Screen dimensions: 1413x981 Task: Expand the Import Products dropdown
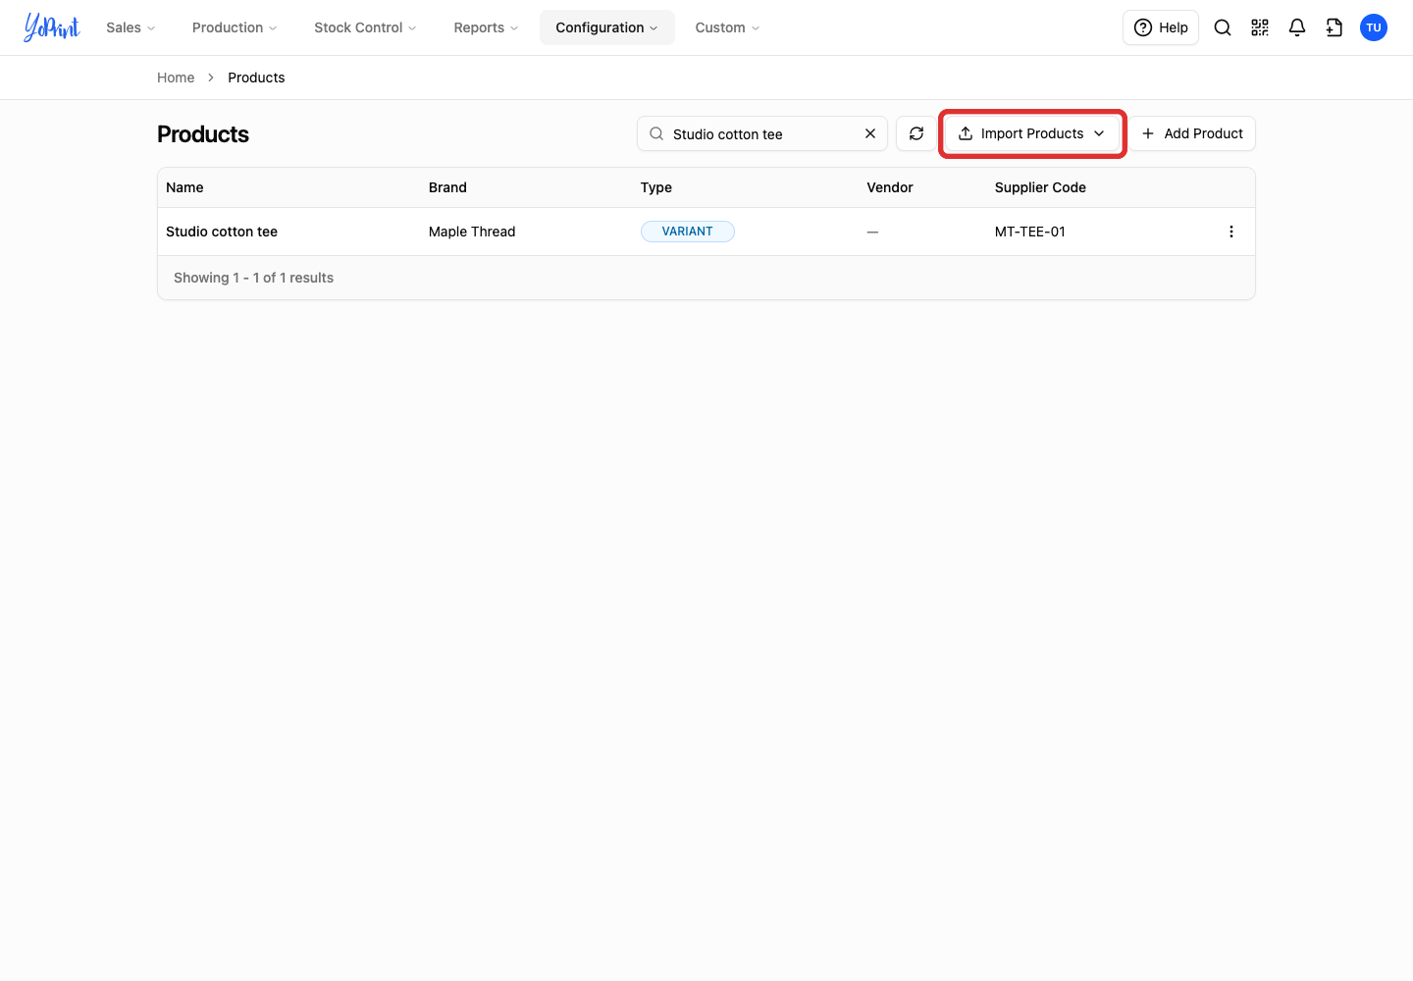[1032, 133]
